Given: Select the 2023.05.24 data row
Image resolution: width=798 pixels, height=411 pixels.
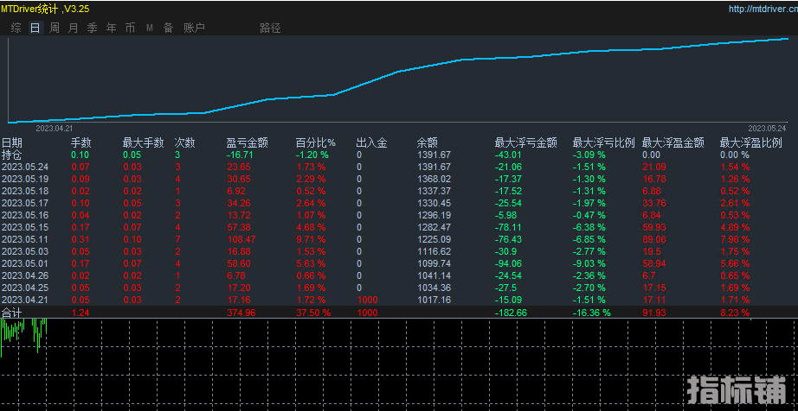Looking at the screenshot, I should coord(25,167).
